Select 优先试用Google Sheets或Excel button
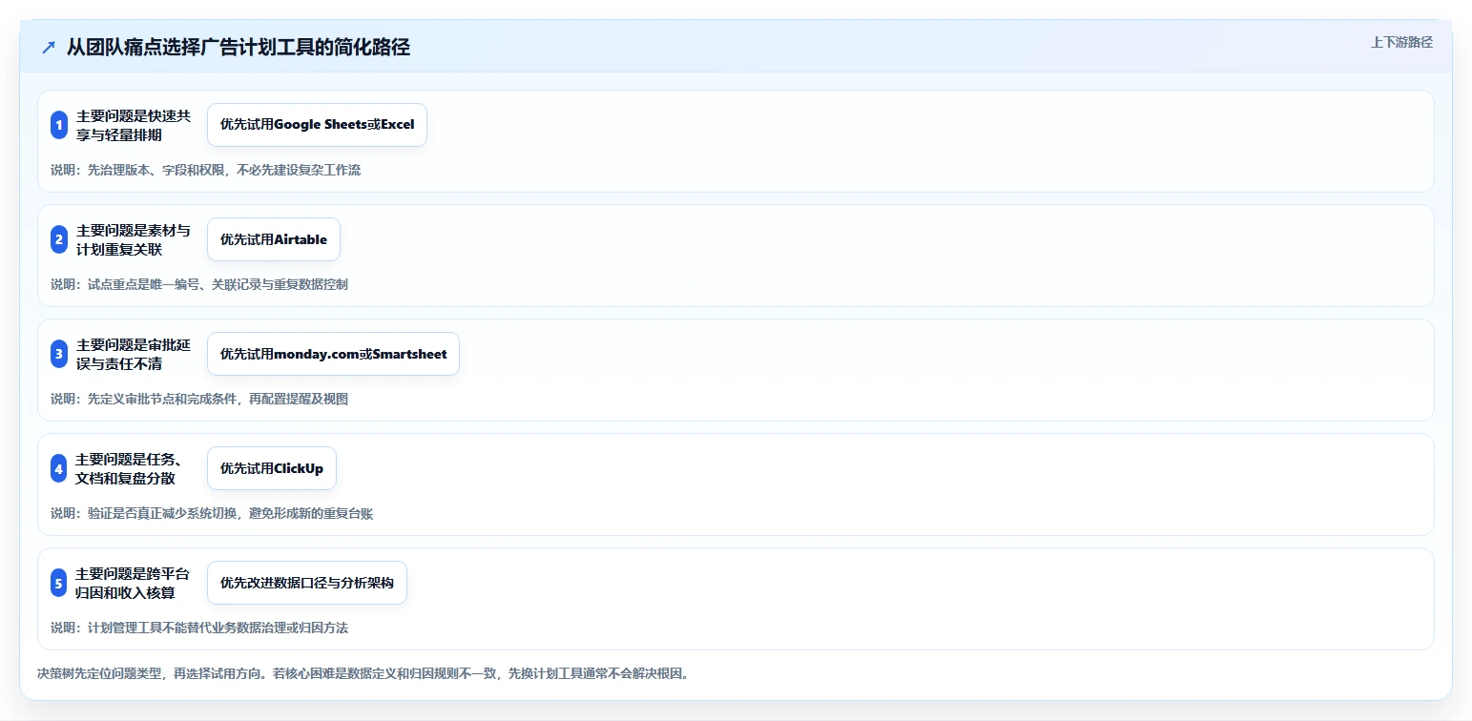The image size is (1472, 721). point(317,125)
